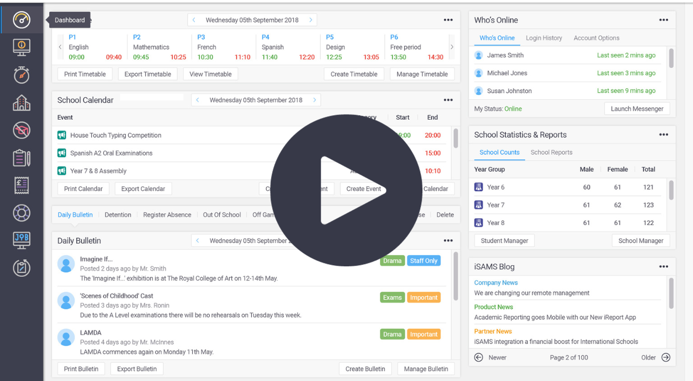Click the lifebuoy support icon in sidebar
Image resolution: width=693 pixels, height=381 pixels.
tap(22, 213)
